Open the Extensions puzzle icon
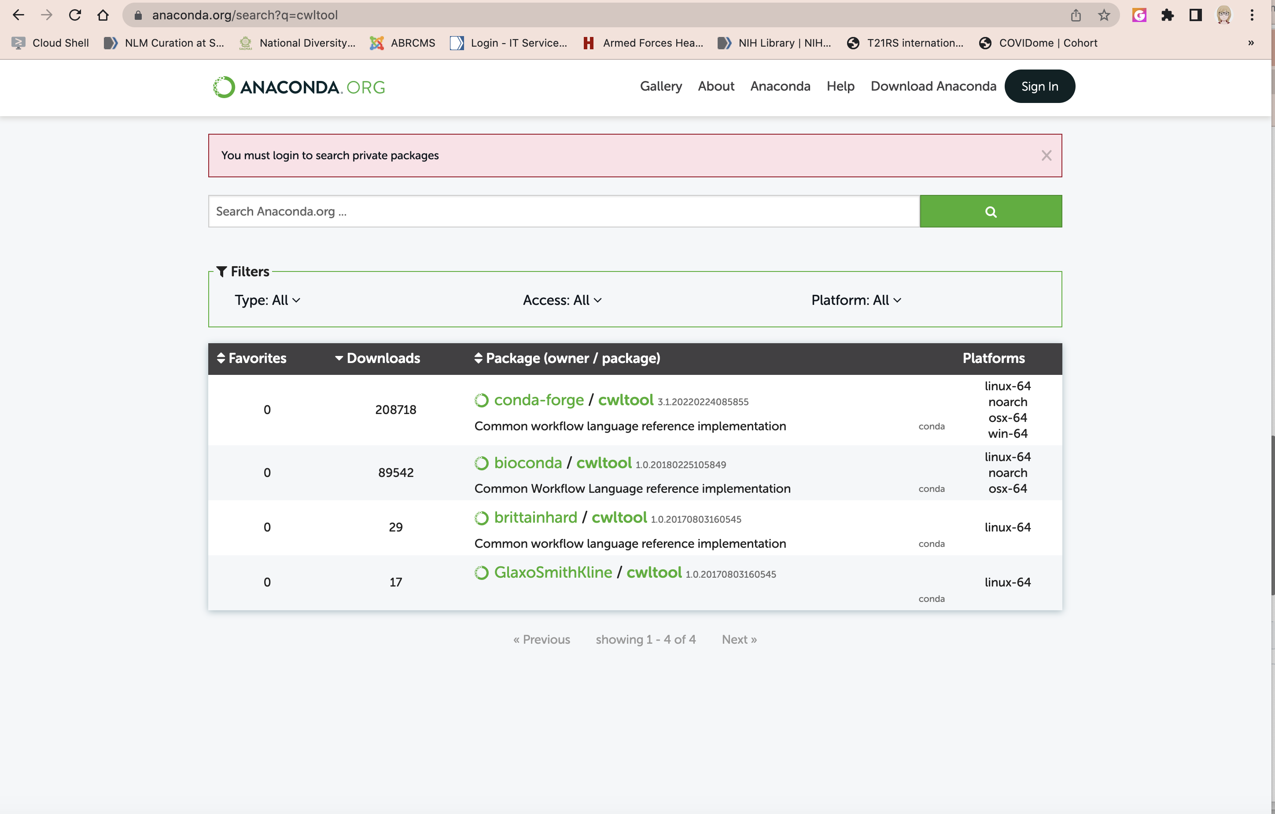The height and width of the screenshot is (814, 1275). (x=1167, y=15)
